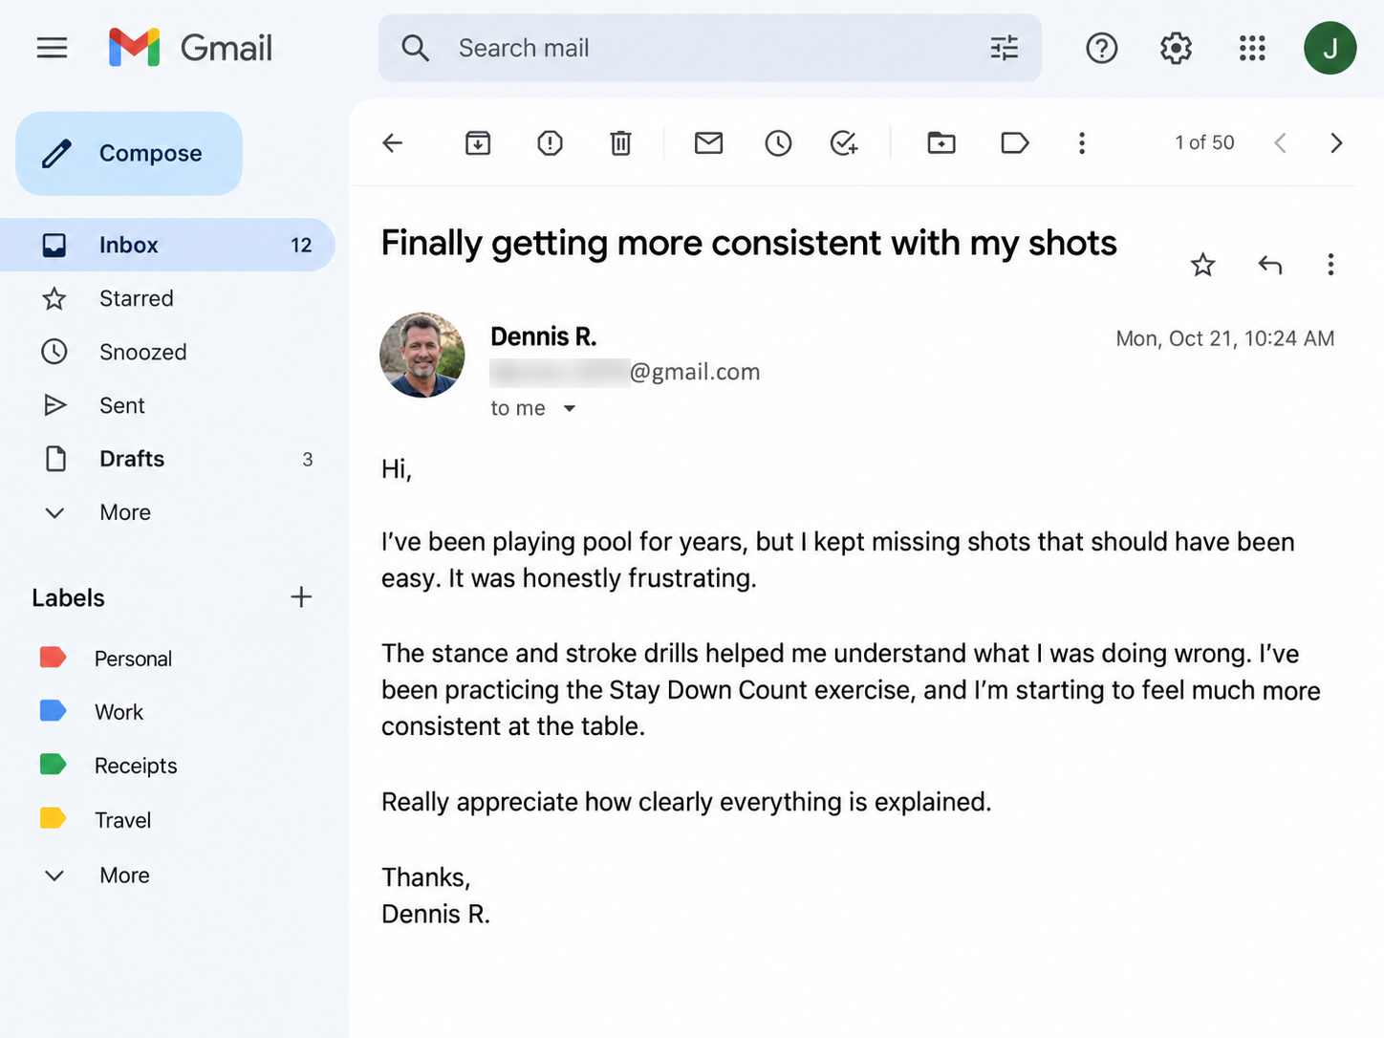Show recipient details next to 'to me'

pos(570,408)
